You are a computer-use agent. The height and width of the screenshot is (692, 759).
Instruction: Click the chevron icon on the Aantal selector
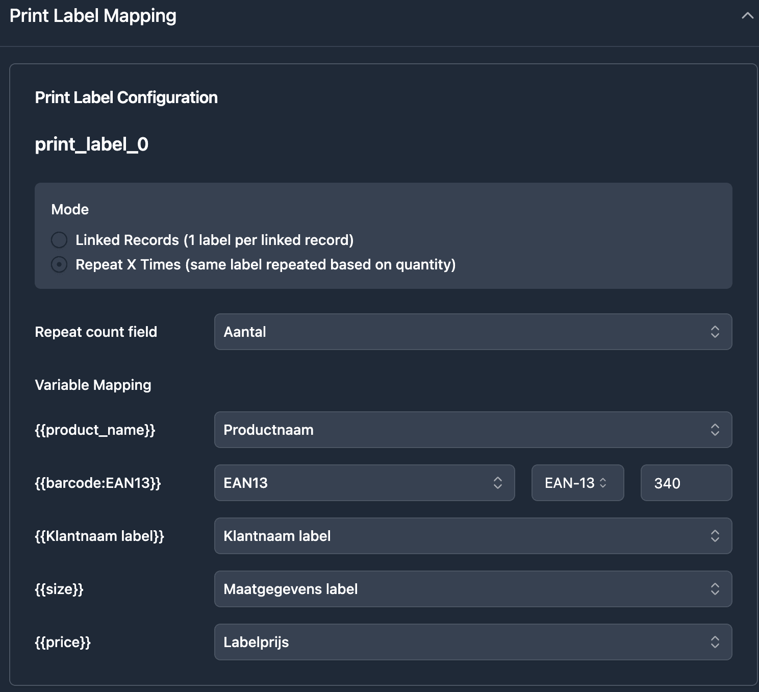(x=716, y=332)
